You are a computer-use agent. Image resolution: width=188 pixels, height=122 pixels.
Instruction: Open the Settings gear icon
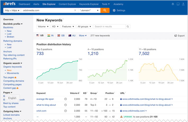(x=114, y=10)
